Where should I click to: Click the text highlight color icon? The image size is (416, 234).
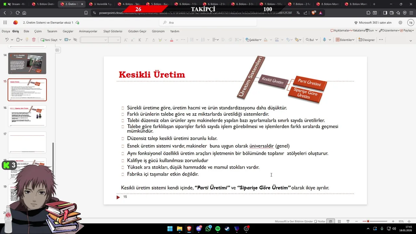click(160, 40)
